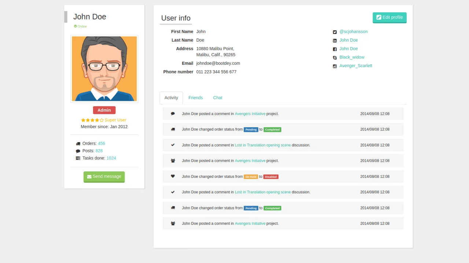Click the users icon on the Avengers Initiative row
This screenshot has height=263, width=469.
[173, 161]
